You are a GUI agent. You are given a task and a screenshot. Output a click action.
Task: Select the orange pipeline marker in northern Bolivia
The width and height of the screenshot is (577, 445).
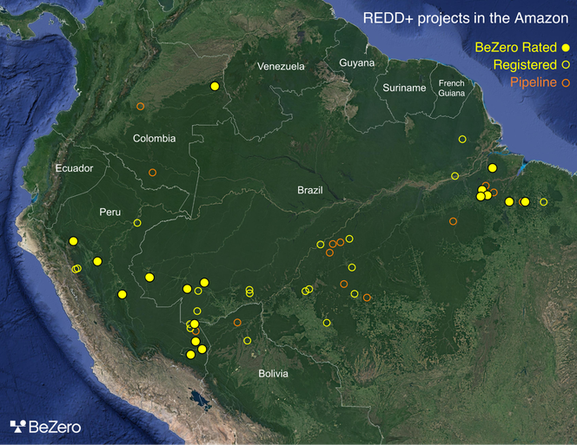click(x=237, y=323)
